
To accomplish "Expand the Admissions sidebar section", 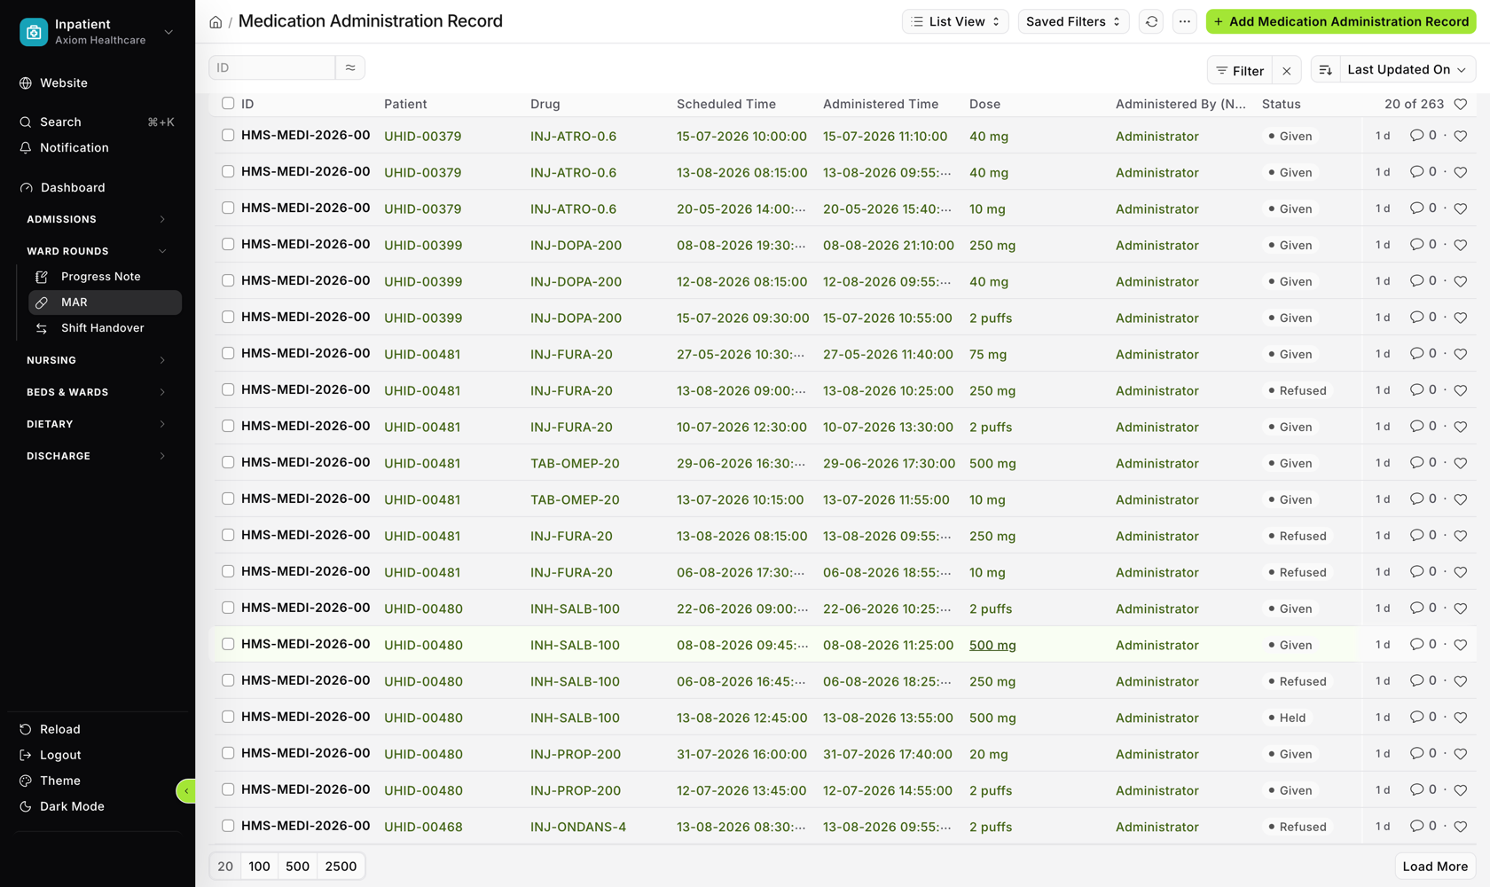I will point(98,219).
